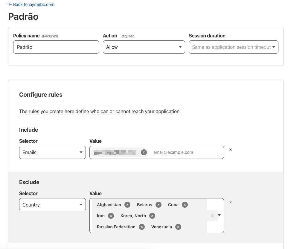Remove Russian Federation country tag
This screenshot has height=249, width=291.
(x=142, y=227)
